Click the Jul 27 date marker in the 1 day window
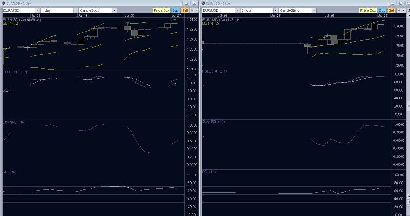The height and width of the screenshot is (216, 410). [x=176, y=16]
